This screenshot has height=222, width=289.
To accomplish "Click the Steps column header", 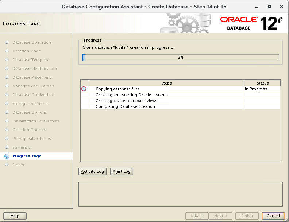I will pyautogui.click(x=166, y=83).
